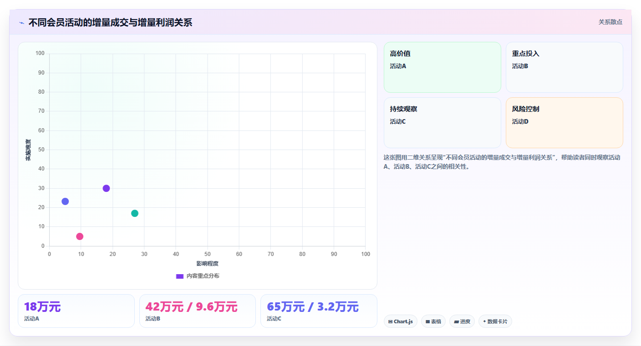Click the 内容重点分布 legend text
Screen dimensions: 641x346
click(203, 276)
